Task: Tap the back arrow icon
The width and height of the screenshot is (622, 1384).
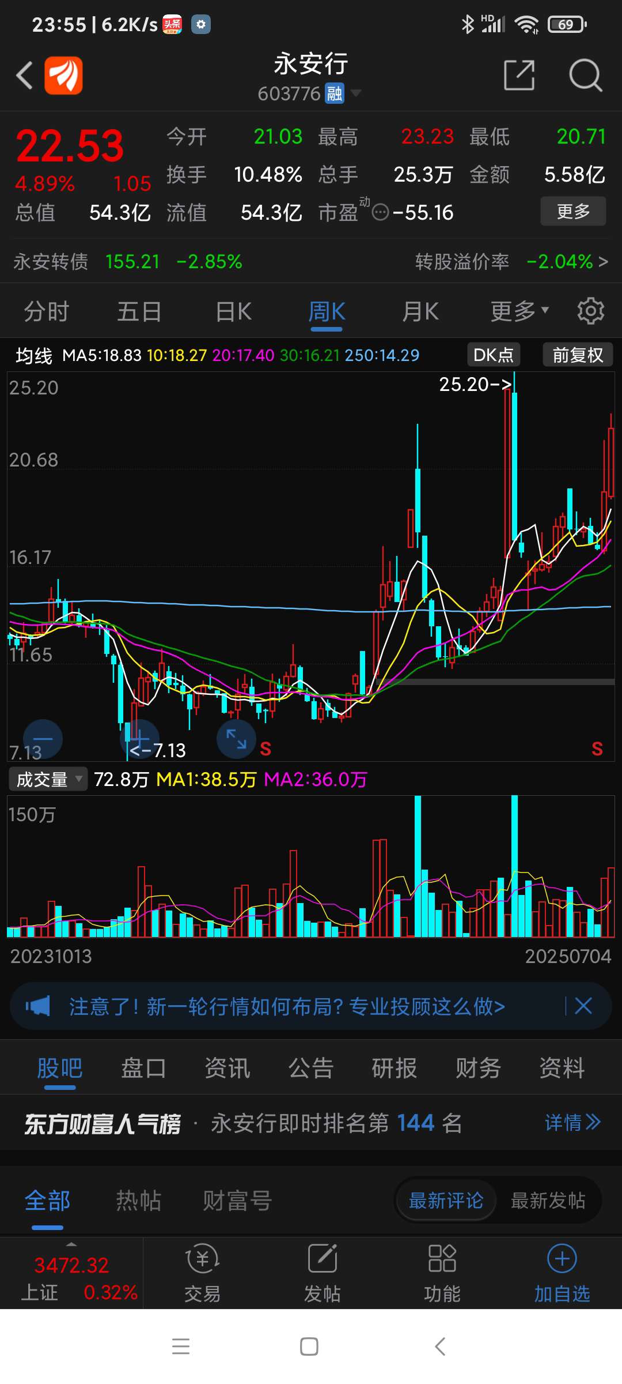Action: [x=24, y=75]
